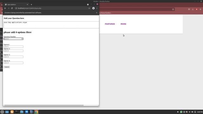The width and height of the screenshot is (203, 114).
Task: Open the file manager folder in the taskbar
Action: click(x=22, y=112)
